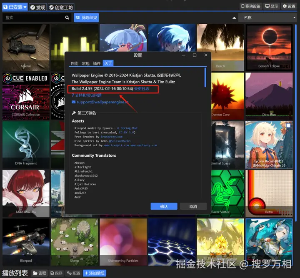Viewport: 300px width, 278px height.
Task: Select the Dino Run wallpaper
Action: [x=269, y=96]
